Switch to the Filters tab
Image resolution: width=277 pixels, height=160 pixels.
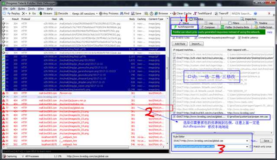(234, 23)
